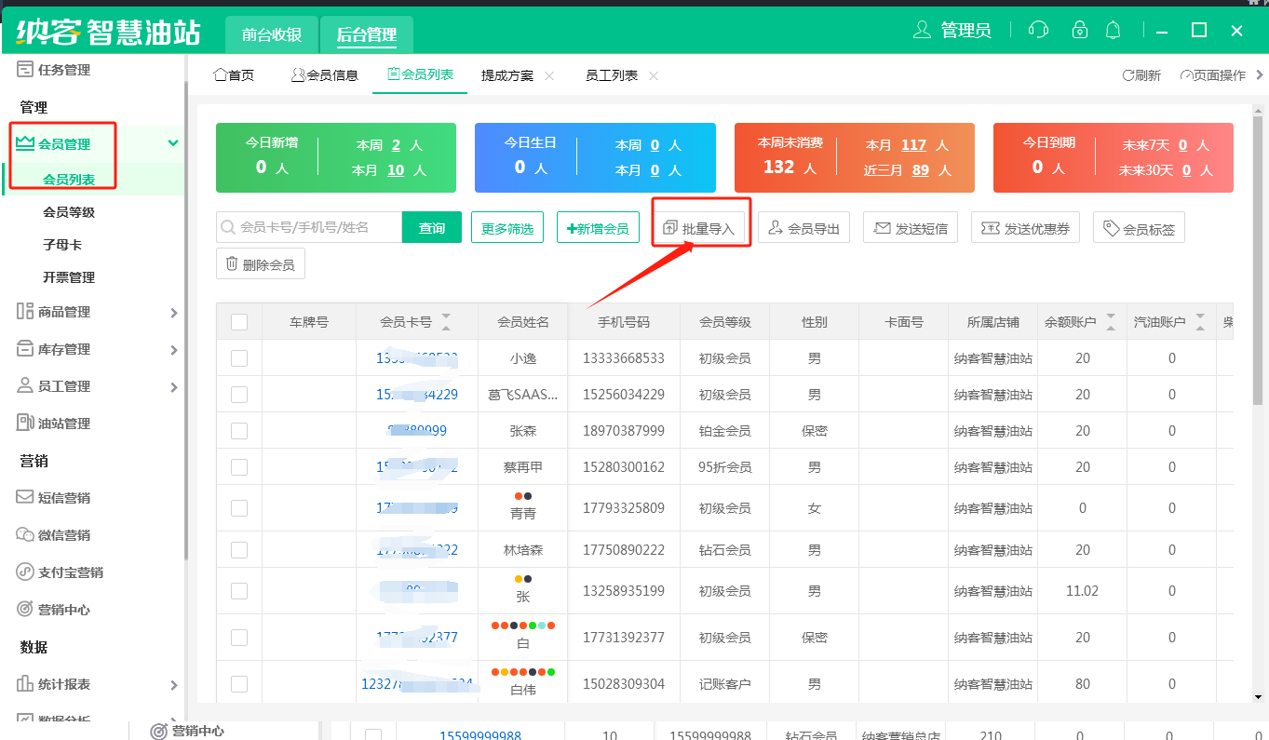Click the customer service headset icon
Image resolution: width=1269 pixels, height=740 pixels.
click(1038, 31)
